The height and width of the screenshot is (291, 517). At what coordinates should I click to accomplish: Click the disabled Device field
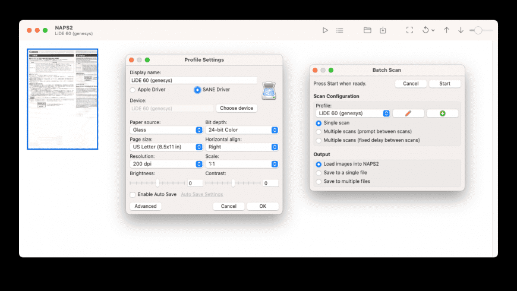click(172, 109)
